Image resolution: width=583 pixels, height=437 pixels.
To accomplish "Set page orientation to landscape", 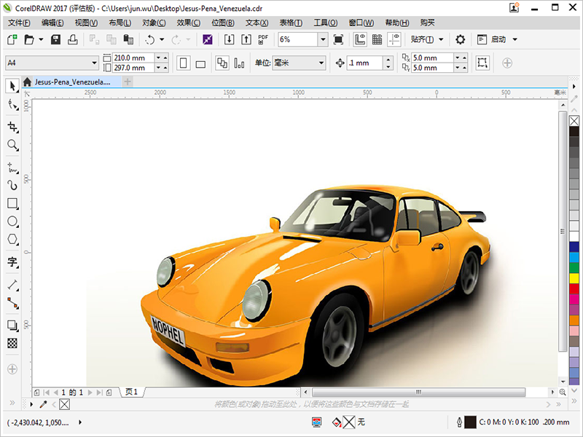I will pos(201,63).
